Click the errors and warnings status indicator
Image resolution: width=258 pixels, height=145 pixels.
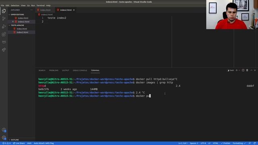pos(6,143)
